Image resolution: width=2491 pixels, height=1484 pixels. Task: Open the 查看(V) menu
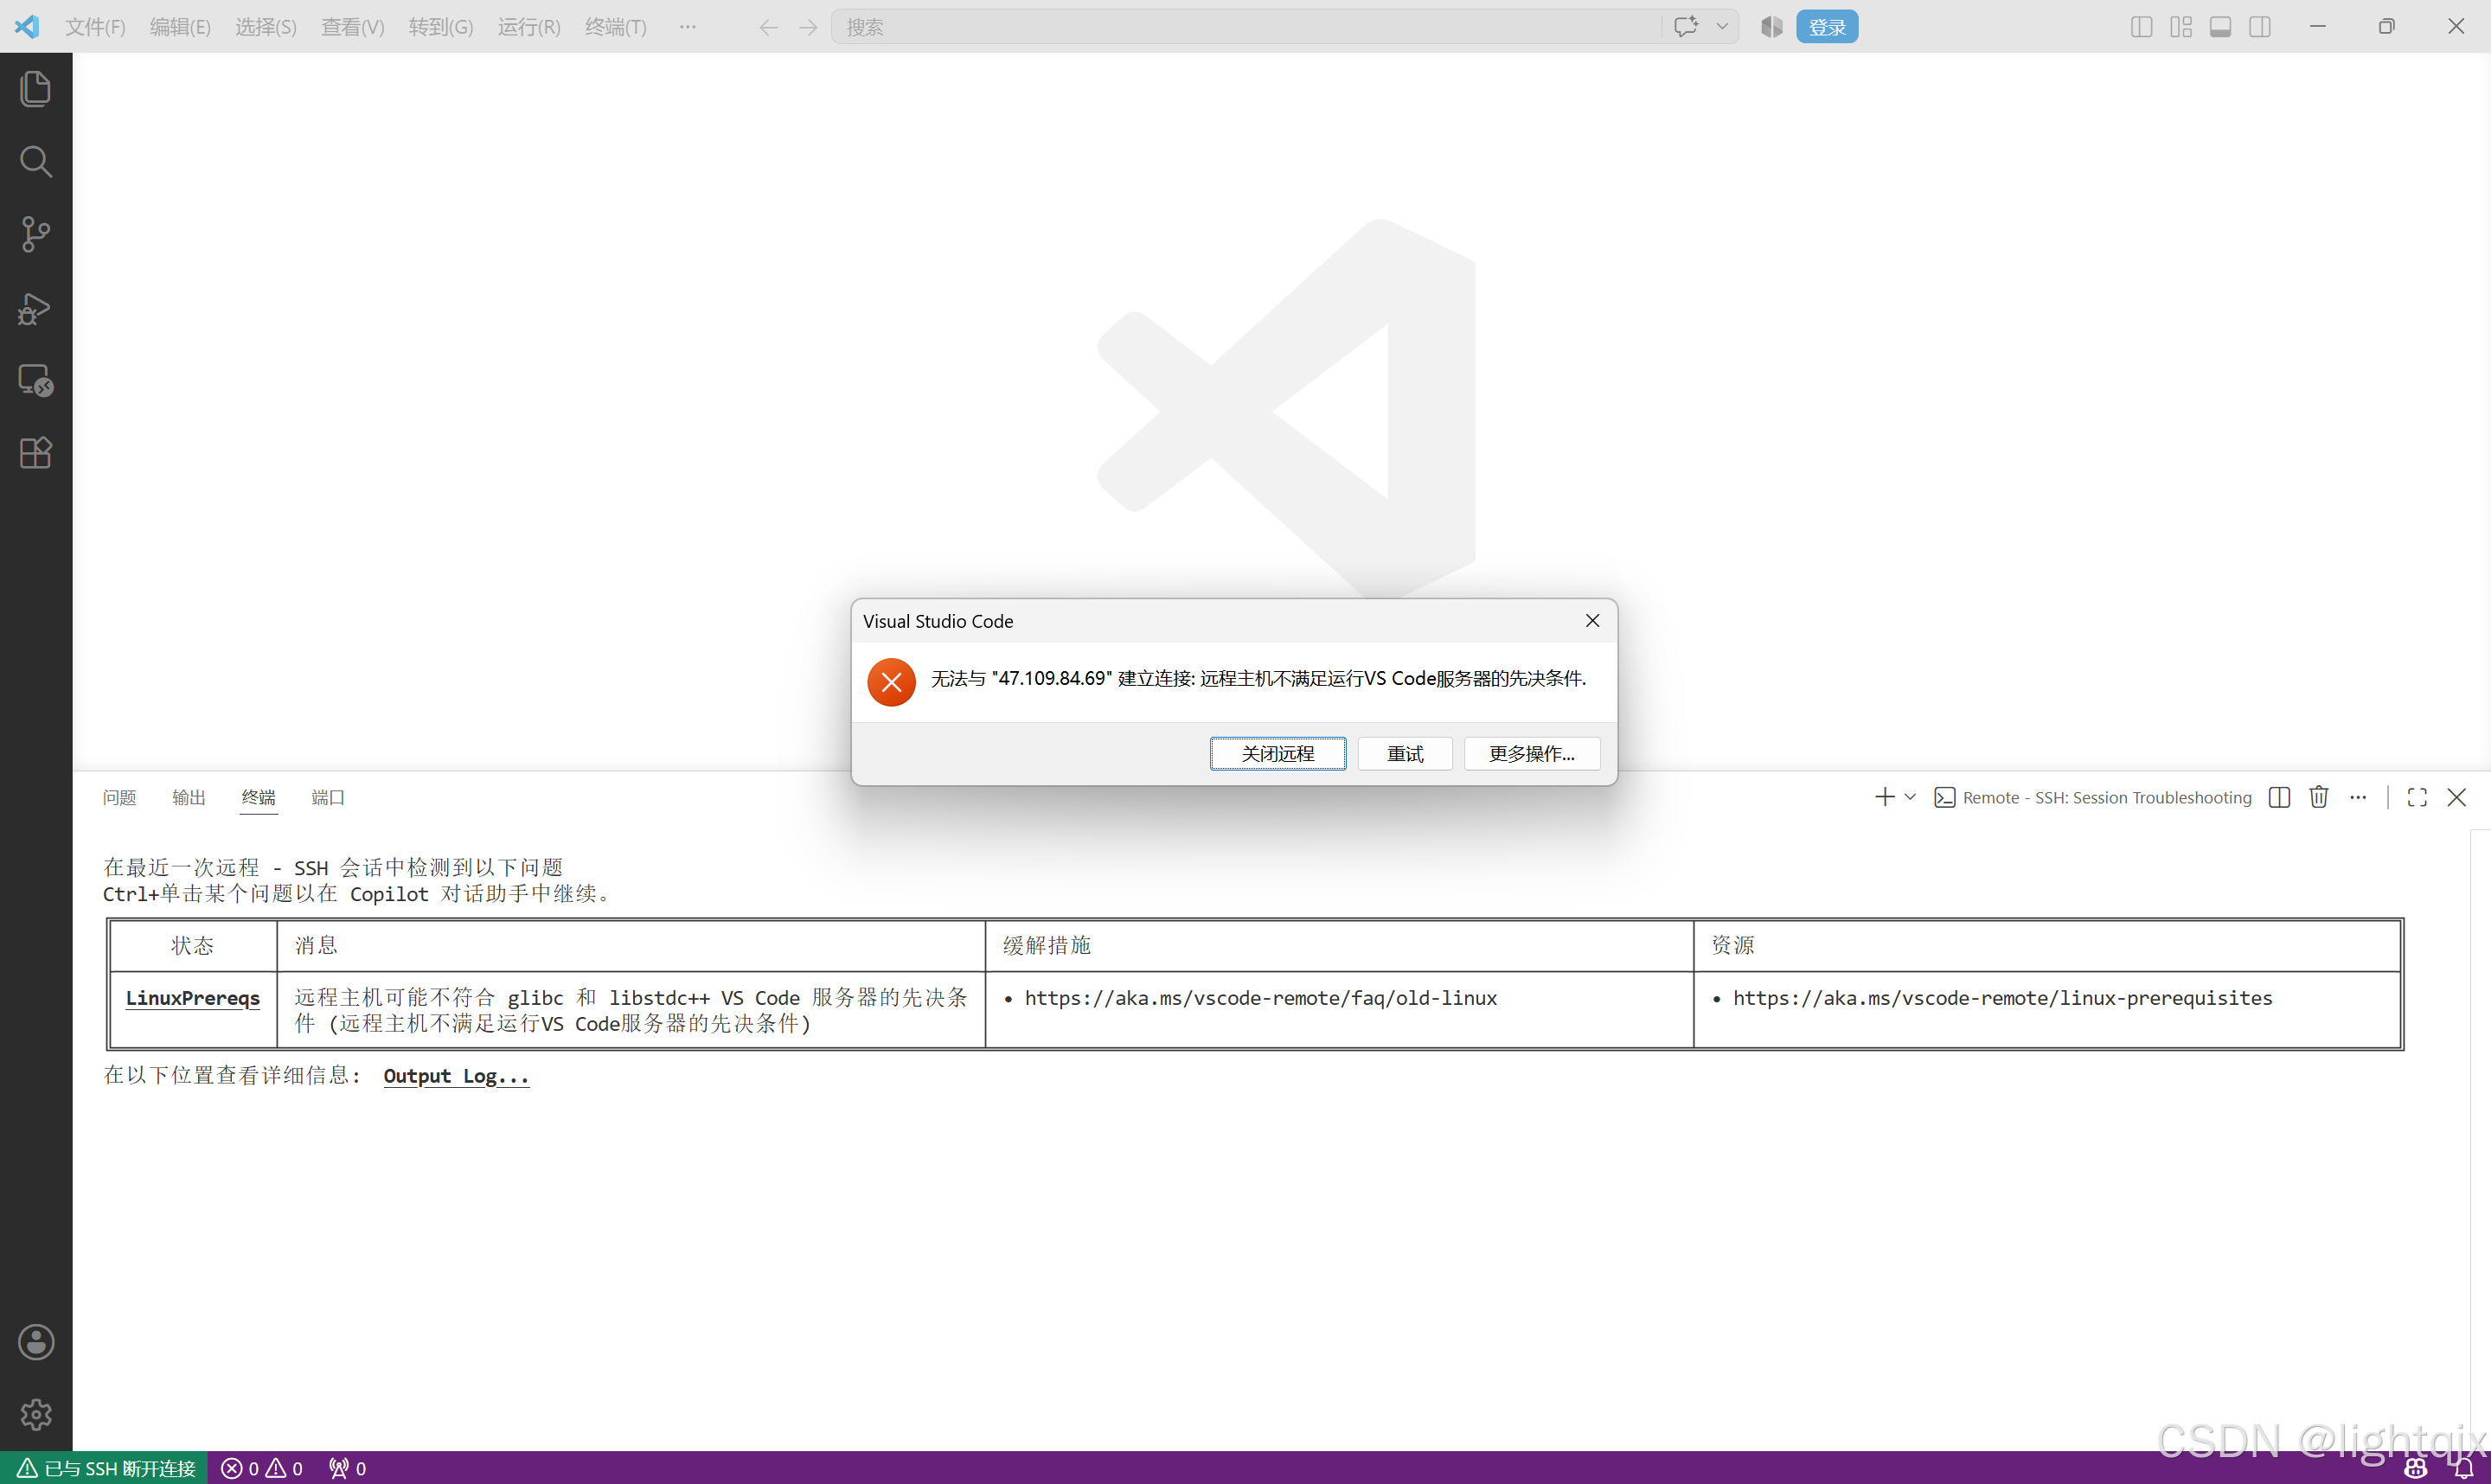(353, 27)
